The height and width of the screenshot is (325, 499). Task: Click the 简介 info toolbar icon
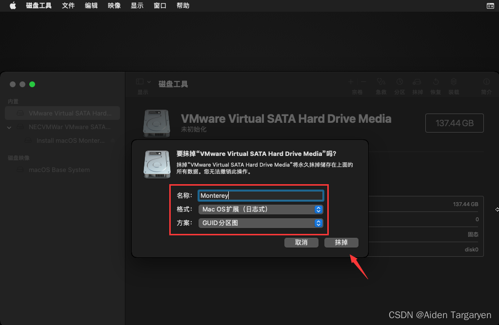tap(486, 82)
